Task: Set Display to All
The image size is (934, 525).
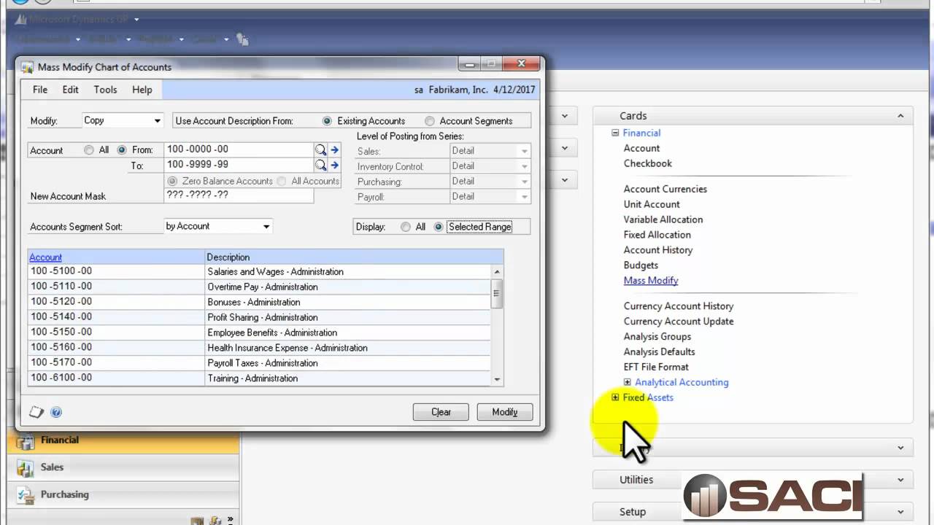Action: [406, 227]
